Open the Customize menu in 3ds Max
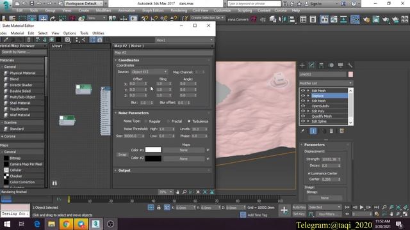Viewport: 410px width, 230px height. 222,10
